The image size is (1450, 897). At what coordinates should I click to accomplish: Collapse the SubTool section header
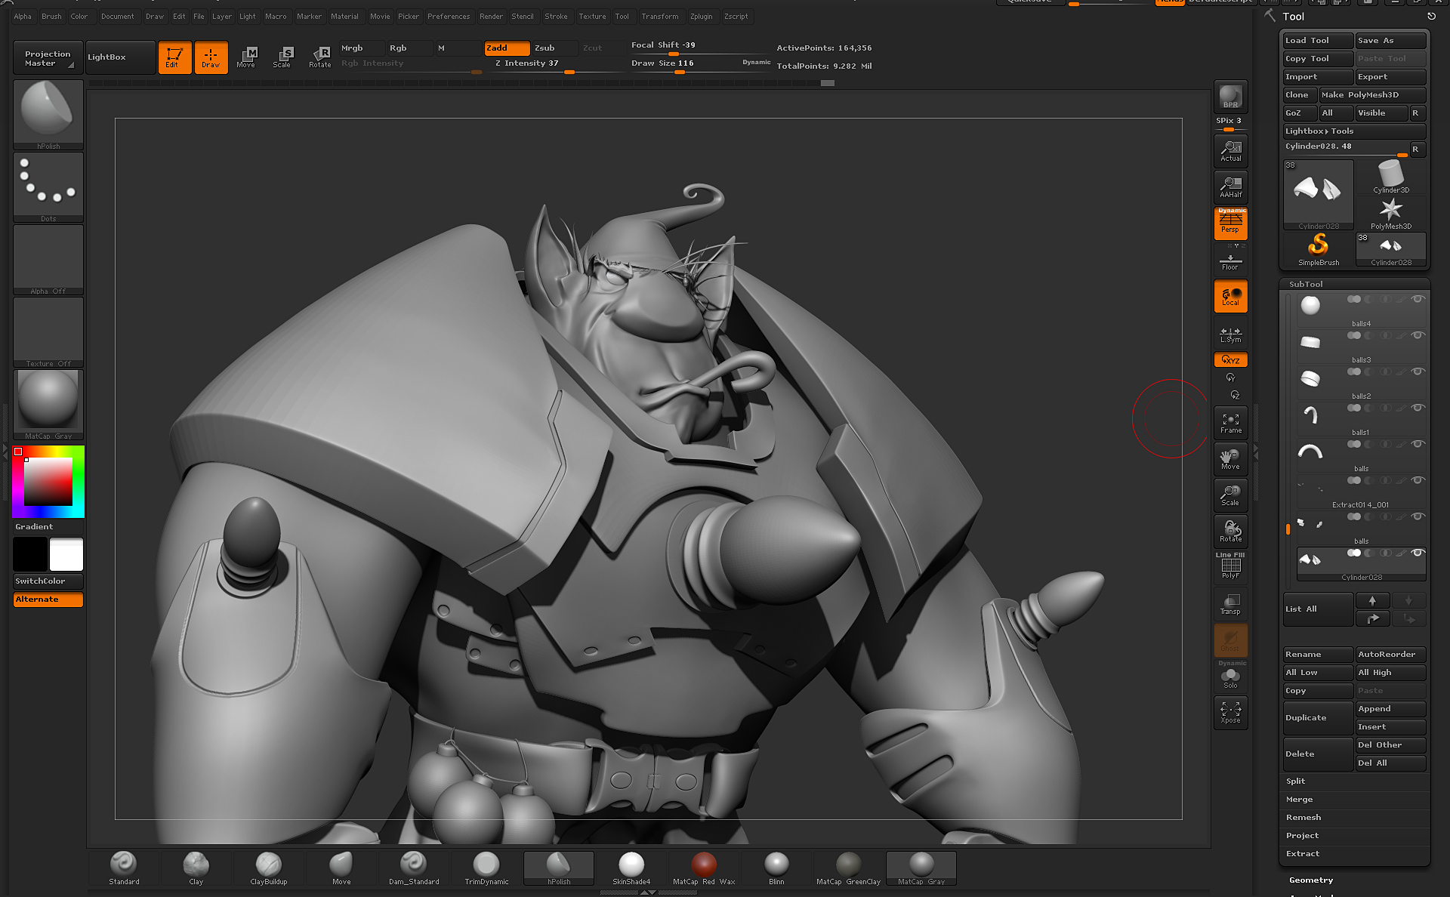[1306, 285]
